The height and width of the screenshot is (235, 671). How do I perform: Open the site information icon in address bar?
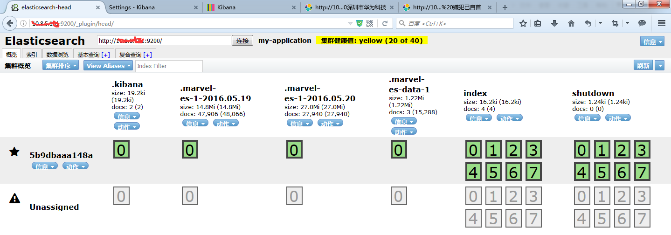click(23, 23)
